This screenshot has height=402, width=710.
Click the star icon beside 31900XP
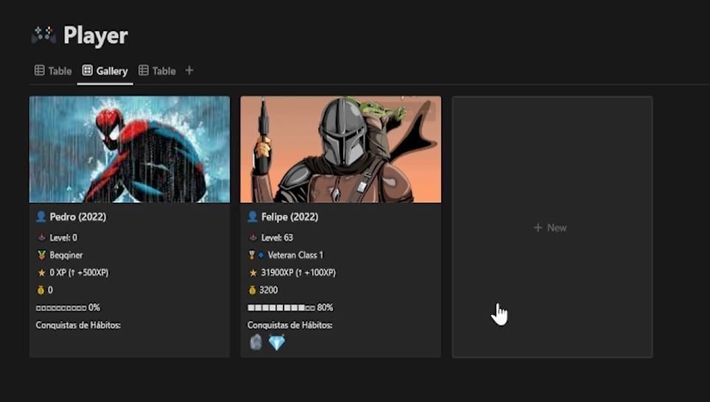[253, 272]
